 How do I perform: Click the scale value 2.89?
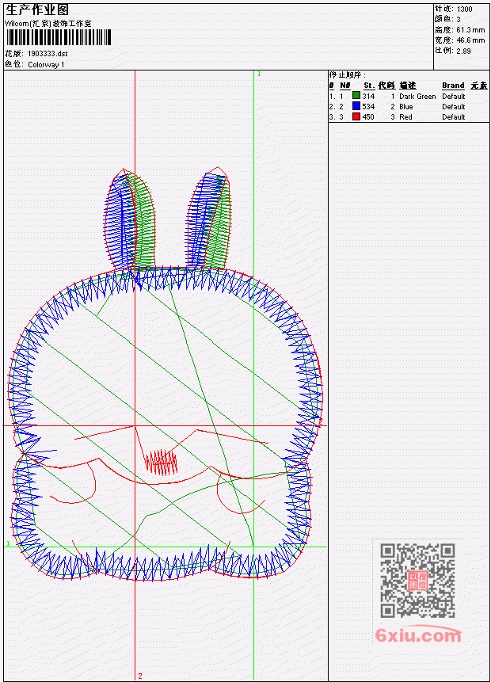click(463, 51)
